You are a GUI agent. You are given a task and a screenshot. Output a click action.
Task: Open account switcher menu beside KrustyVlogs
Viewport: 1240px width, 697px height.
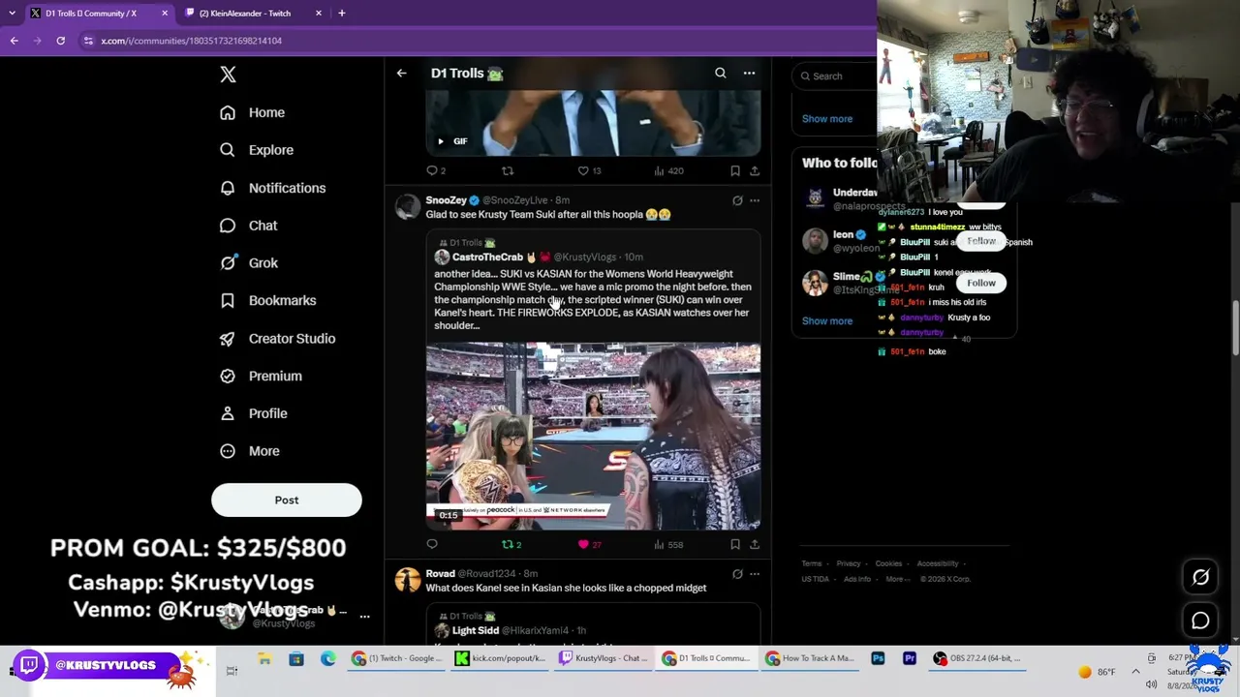click(x=364, y=616)
